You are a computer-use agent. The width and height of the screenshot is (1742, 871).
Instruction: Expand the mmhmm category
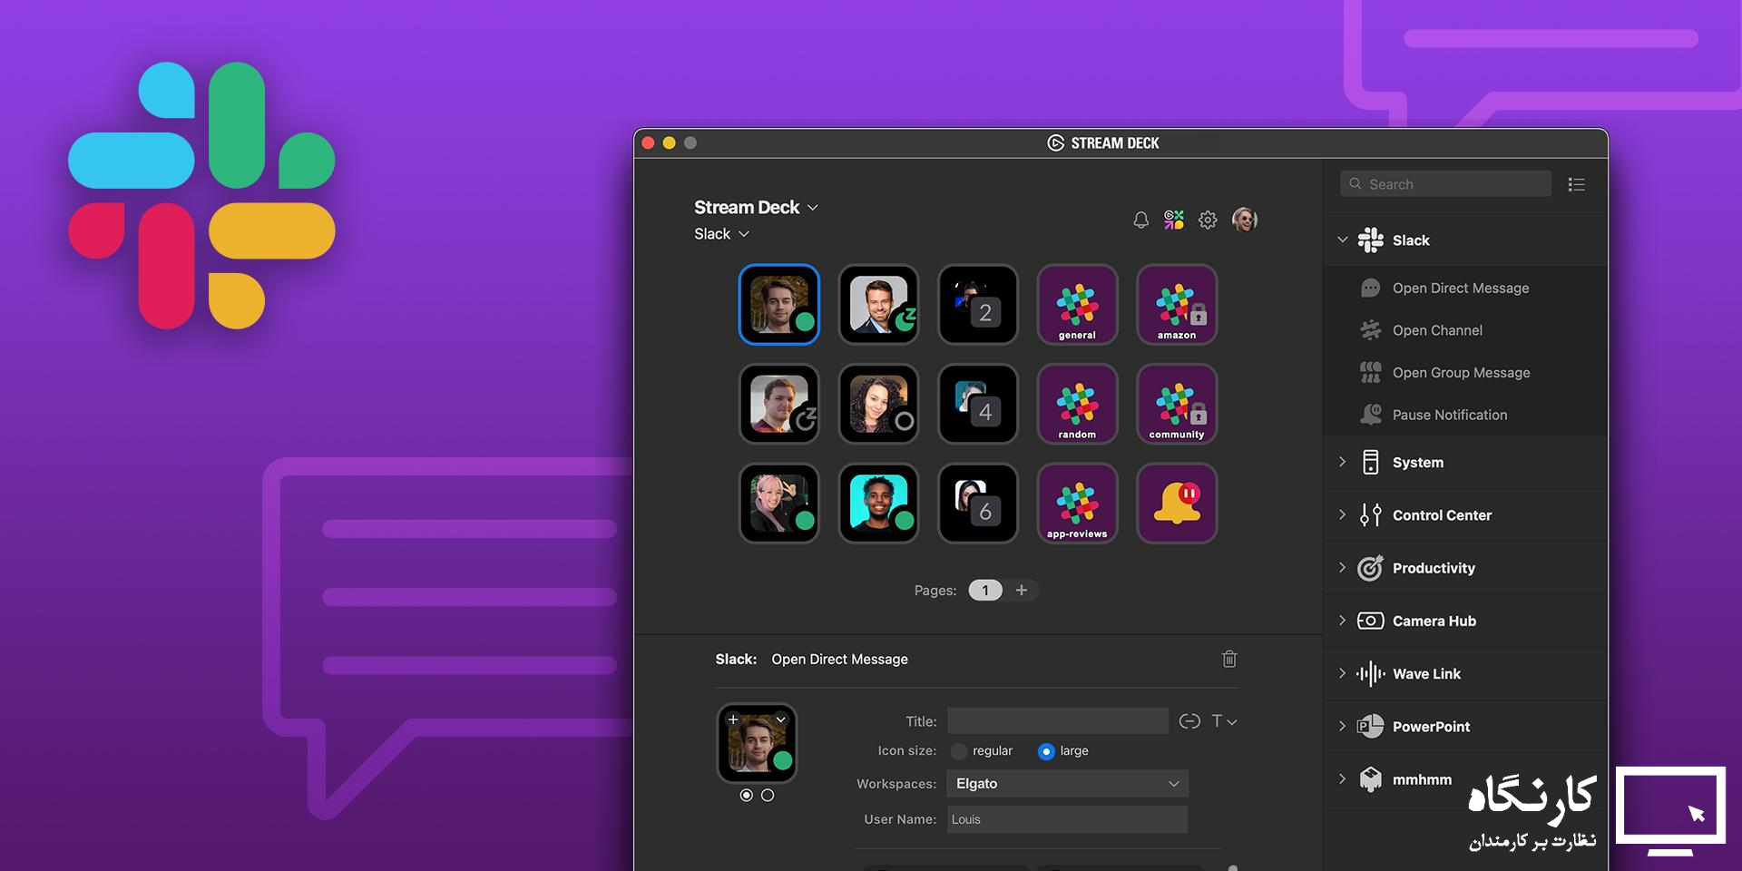(x=1343, y=778)
